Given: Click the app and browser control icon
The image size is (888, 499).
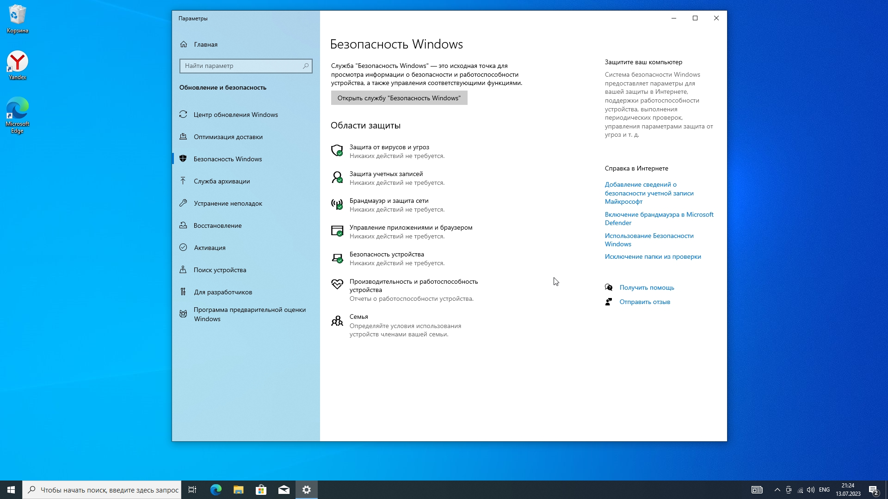Looking at the screenshot, I should (x=337, y=231).
